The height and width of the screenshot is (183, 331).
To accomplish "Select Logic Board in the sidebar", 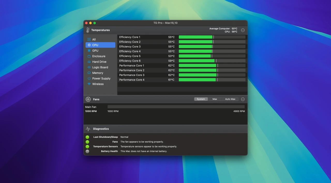I will [100, 67].
